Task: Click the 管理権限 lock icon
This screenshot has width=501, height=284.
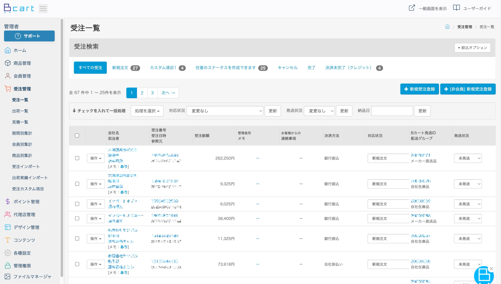Action: 8,266
